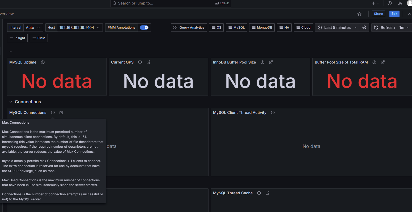Toggle the PMM Annotations switch

coord(144,28)
